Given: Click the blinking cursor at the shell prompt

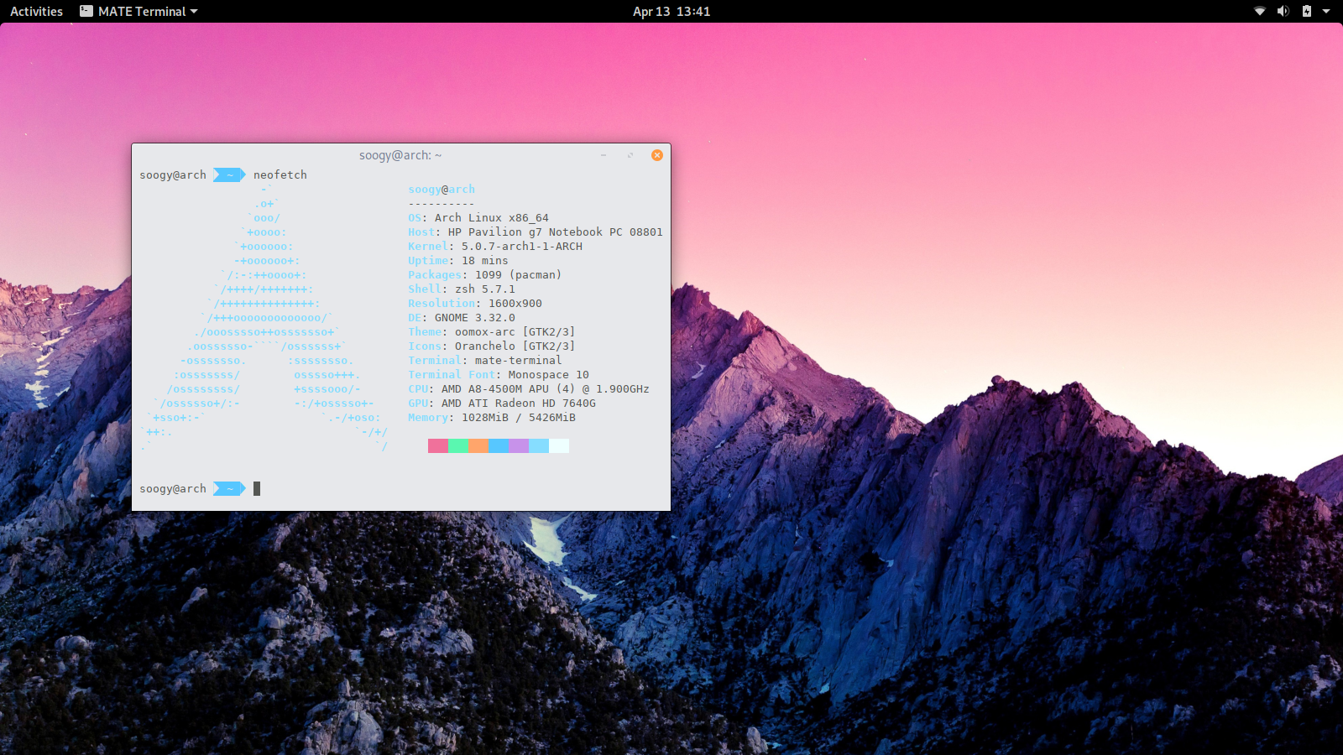Looking at the screenshot, I should (257, 488).
